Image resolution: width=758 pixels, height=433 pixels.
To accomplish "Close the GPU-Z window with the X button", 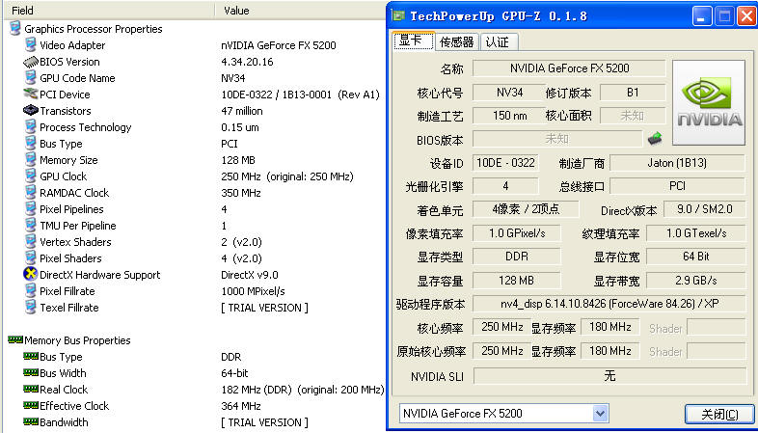I will click(745, 17).
